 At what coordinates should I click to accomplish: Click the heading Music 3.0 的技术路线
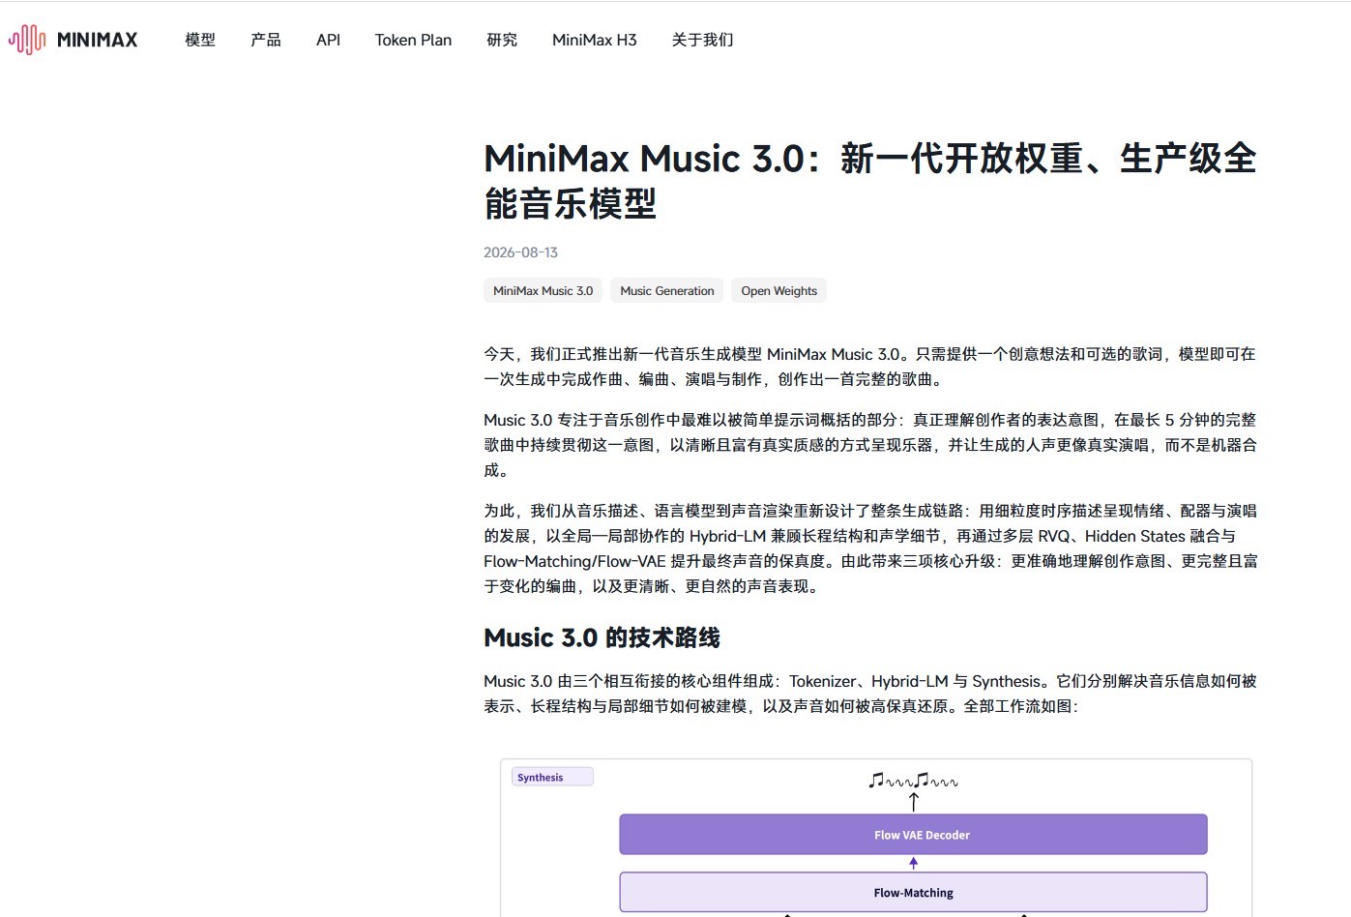click(x=602, y=637)
